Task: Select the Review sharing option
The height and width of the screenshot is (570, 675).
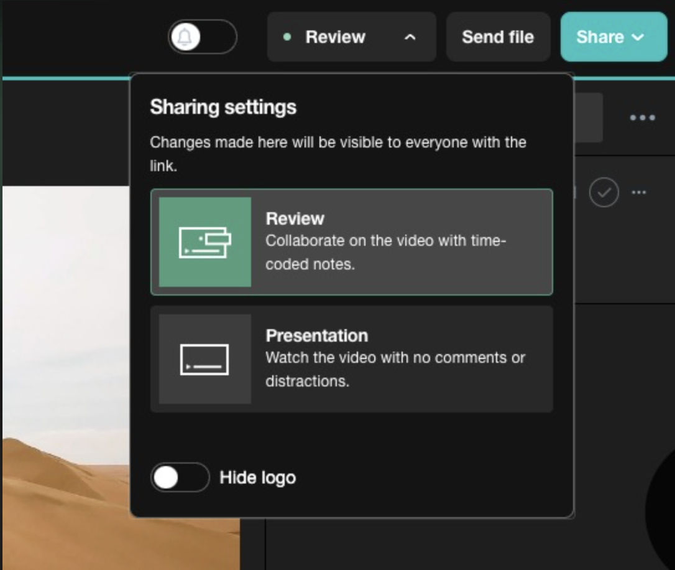Action: click(x=352, y=241)
